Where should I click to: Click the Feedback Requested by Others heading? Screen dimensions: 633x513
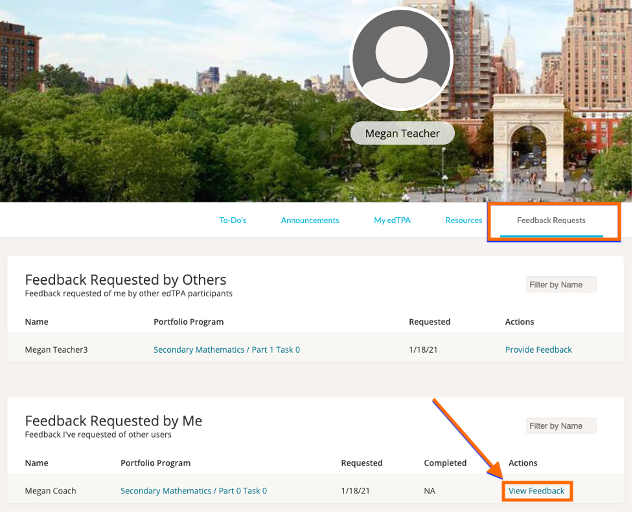click(x=126, y=280)
